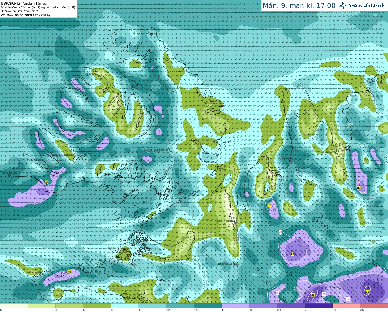Click the 'IT: Sun. 08. 03. 2026 21Z' line

19,11
